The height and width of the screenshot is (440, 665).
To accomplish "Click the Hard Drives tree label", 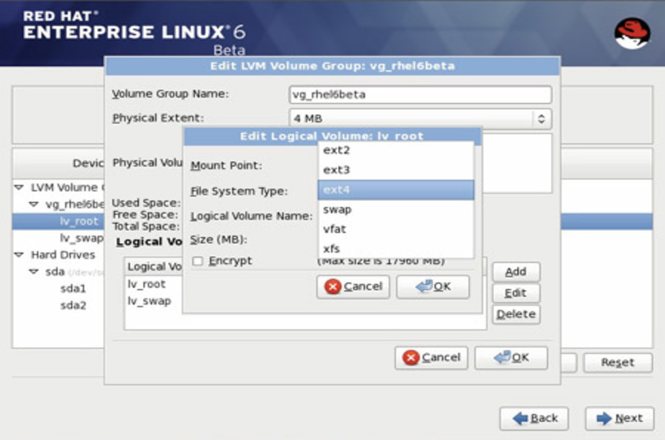I will pos(63,255).
